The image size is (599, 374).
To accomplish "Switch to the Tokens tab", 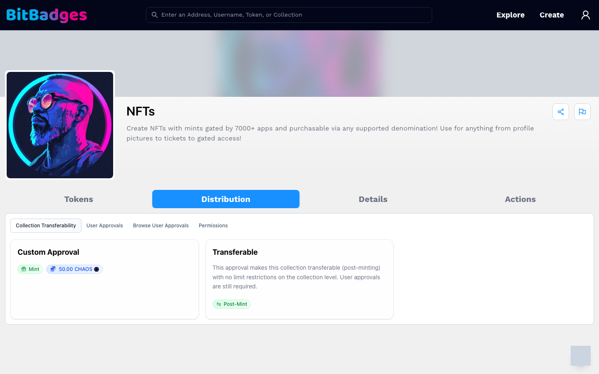I will click(79, 199).
